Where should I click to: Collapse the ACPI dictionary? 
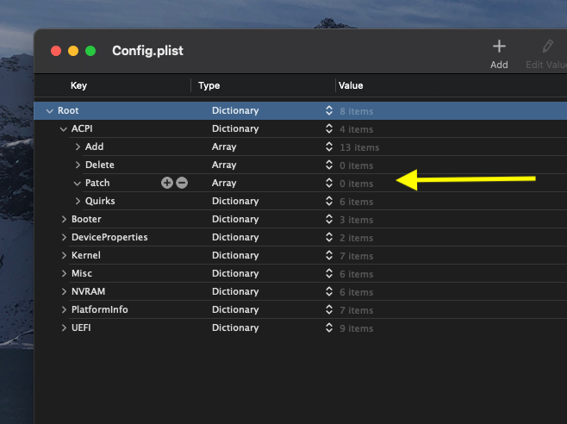[63, 128]
